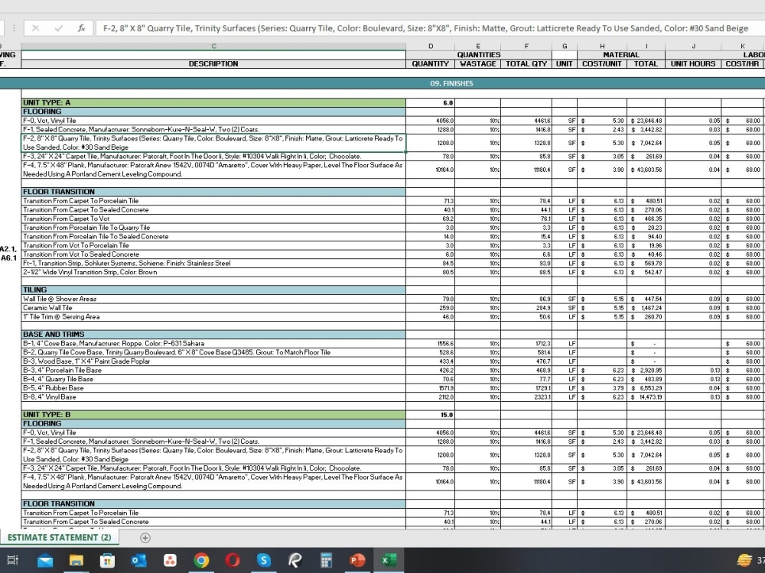Open Google Chrome from the taskbar
The height and width of the screenshot is (573, 765).
pyautogui.click(x=200, y=559)
